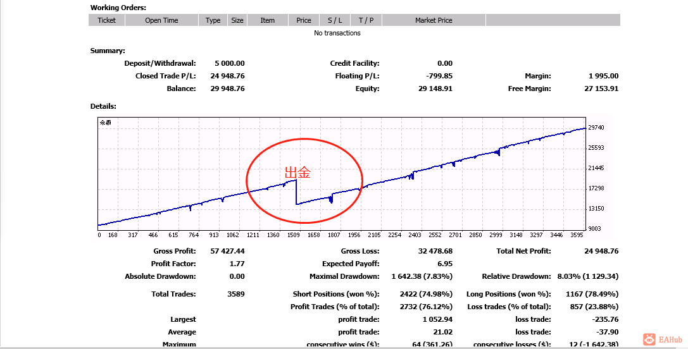Click the chart axis label 9003

(594, 228)
